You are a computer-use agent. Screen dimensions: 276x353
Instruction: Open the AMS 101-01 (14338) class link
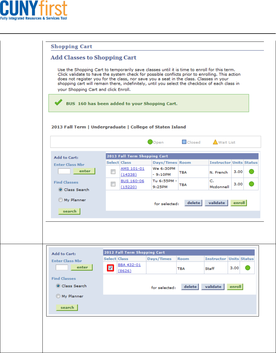[133, 171]
